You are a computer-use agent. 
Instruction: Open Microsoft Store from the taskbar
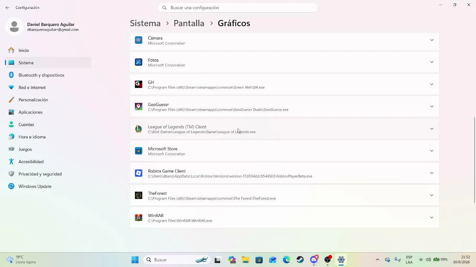259,260
